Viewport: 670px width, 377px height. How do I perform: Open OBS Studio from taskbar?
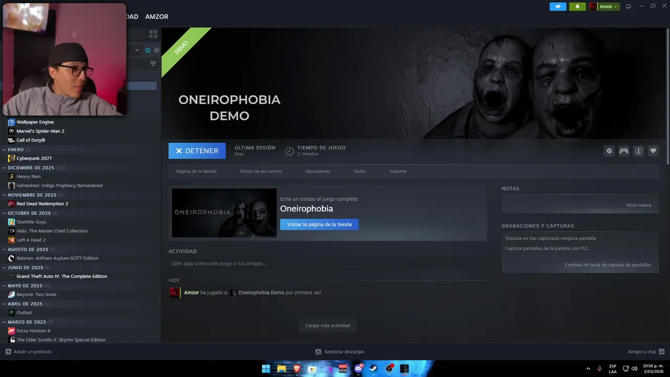pos(389,369)
